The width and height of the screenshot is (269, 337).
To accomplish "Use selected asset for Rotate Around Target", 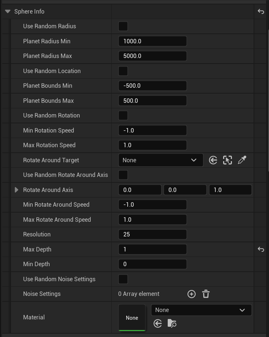I will pos(213,160).
